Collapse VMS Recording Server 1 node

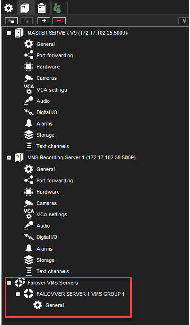click(9, 158)
